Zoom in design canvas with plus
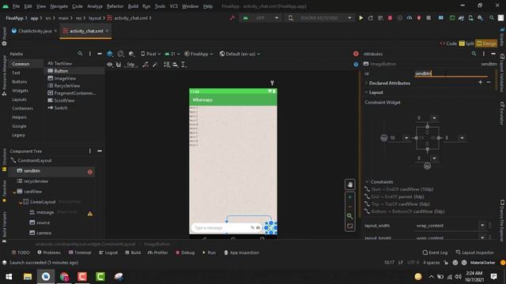Screen dimensions: 506x284 click(349, 196)
